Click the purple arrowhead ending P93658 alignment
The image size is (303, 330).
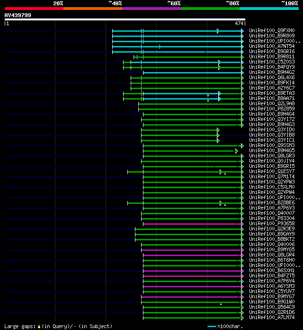(242, 224)
